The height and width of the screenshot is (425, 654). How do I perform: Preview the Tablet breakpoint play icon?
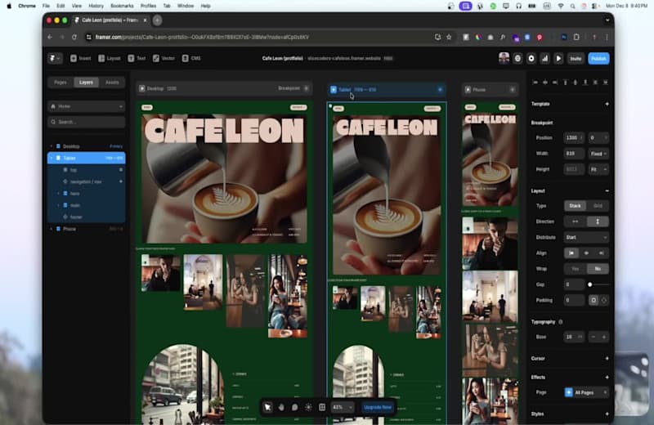[x=334, y=90]
